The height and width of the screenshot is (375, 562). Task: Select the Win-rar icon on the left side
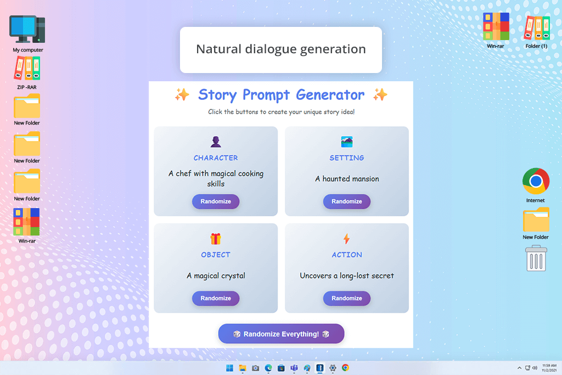27,226
